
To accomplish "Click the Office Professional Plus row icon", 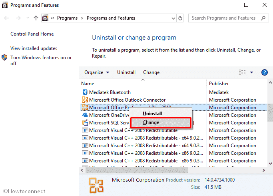I will (x=85, y=107).
